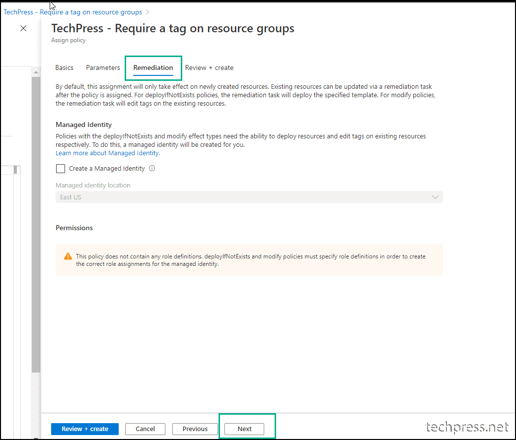Click the orange warning triangle icon
The width and height of the screenshot is (516, 440).
pyautogui.click(x=68, y=256)
